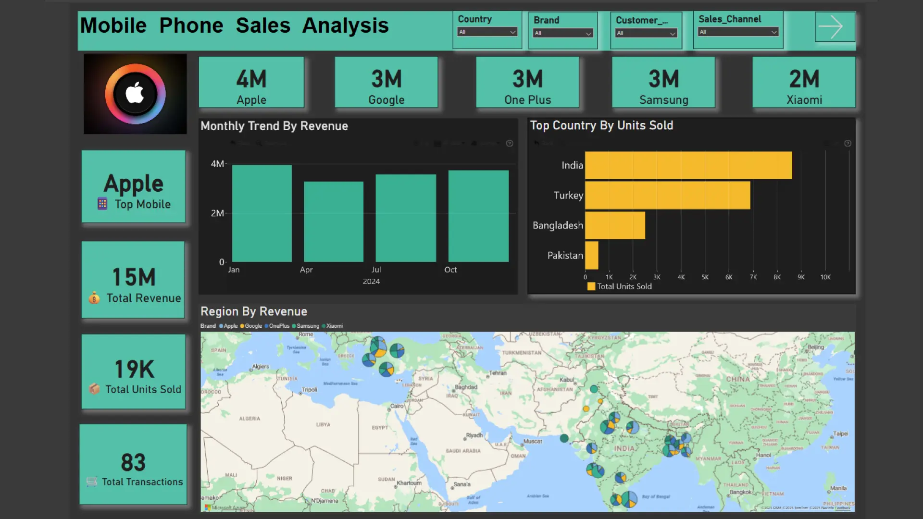Screen dimensions: 923x519
Task: Click the grid icon beside Top Mobile
Action: pyautogui.click(x=102, y=204)
